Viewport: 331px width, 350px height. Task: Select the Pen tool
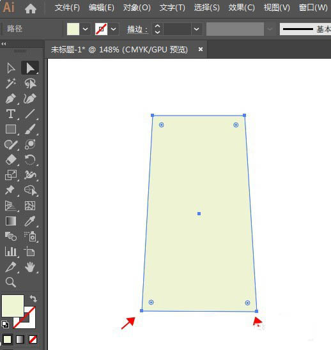(x=11, y=98)
